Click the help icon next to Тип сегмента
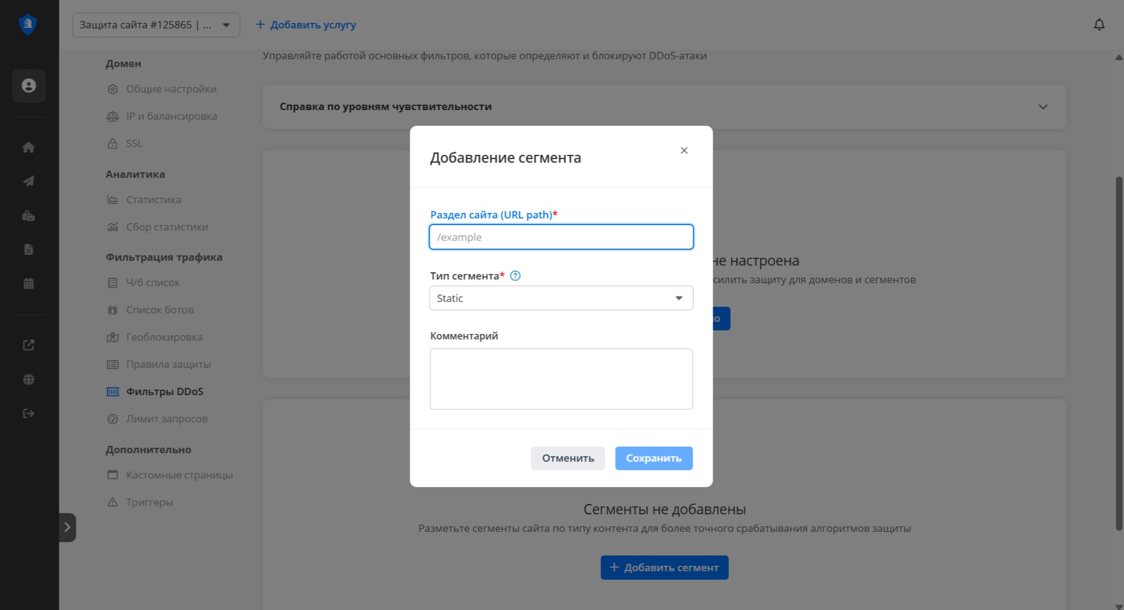The height and width of the screenshot is (610, 1124). tap(515, 276)
